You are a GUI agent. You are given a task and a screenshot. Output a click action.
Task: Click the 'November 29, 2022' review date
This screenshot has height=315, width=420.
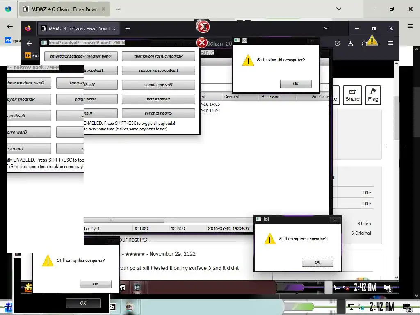point(173,253)
